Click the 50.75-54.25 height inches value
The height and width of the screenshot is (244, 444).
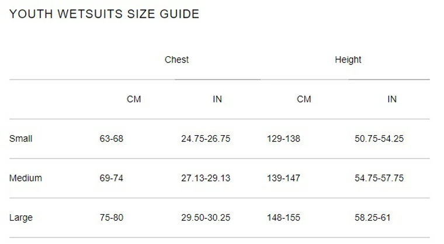(x=379, y=139)
